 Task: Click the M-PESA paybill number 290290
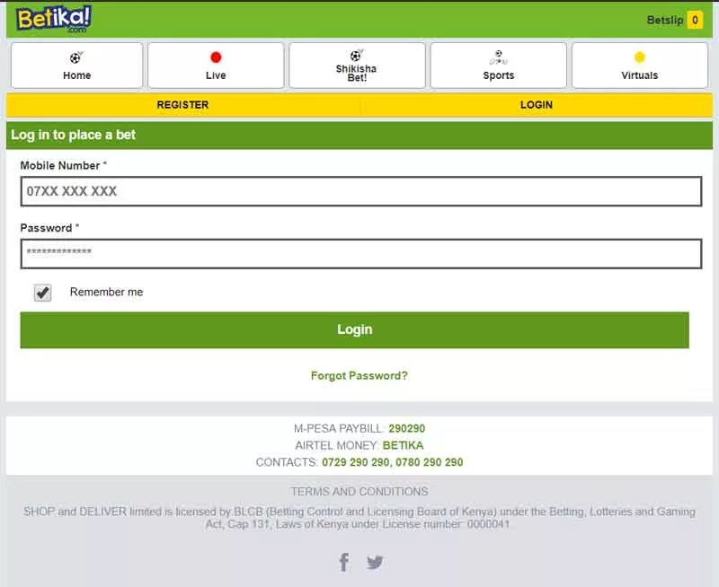click(x=407, y=428)
